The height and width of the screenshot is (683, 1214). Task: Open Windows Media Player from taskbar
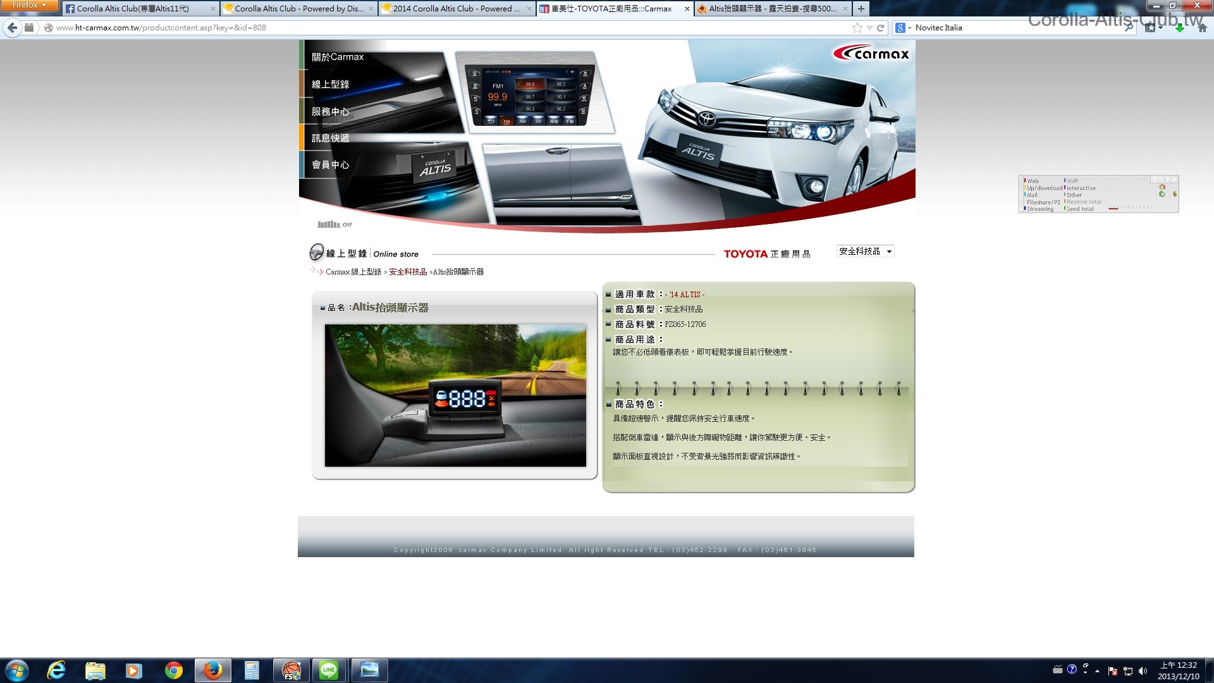coord(133,670)
